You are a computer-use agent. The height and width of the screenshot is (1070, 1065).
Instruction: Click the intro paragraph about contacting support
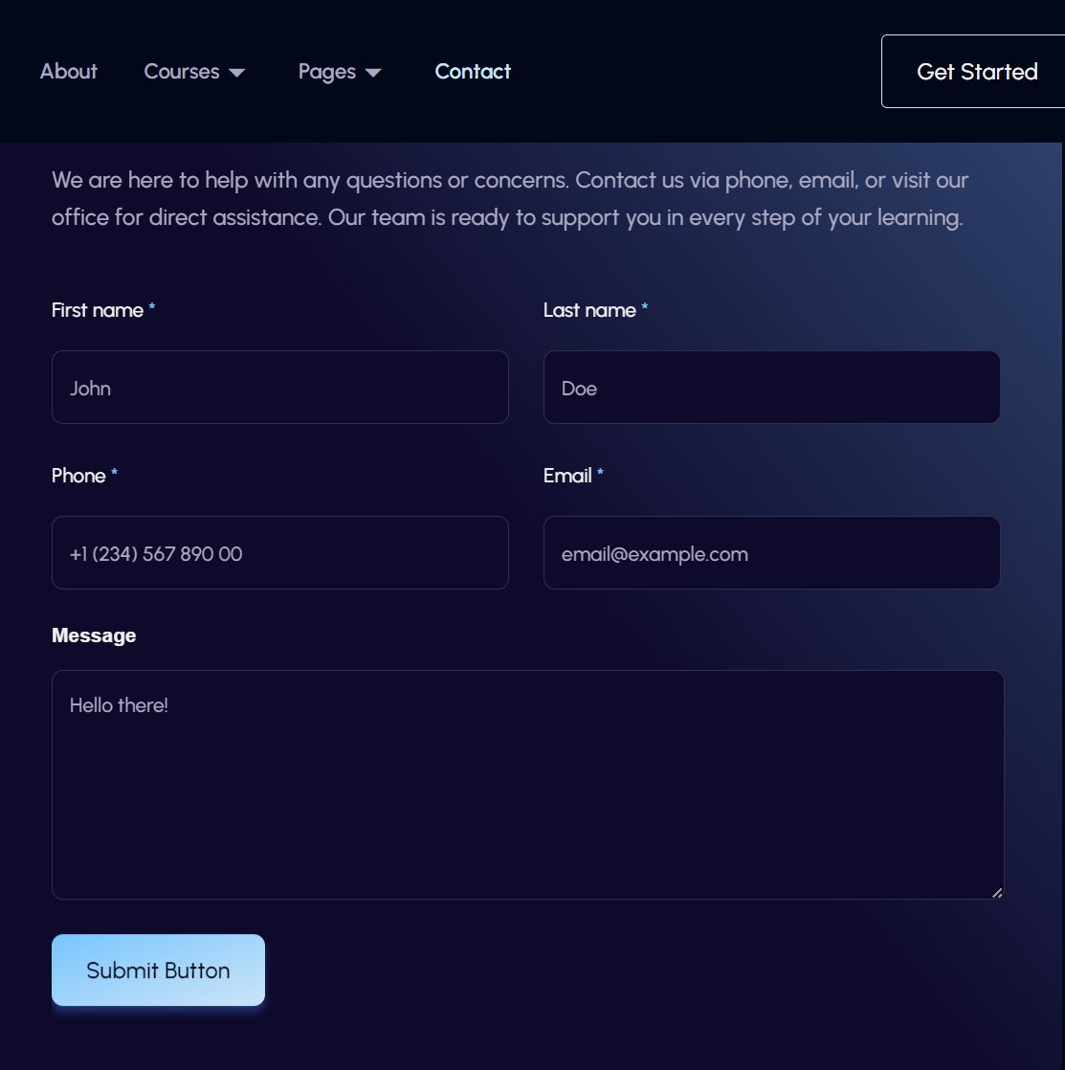pyautogui.click(x=510, y=198)
